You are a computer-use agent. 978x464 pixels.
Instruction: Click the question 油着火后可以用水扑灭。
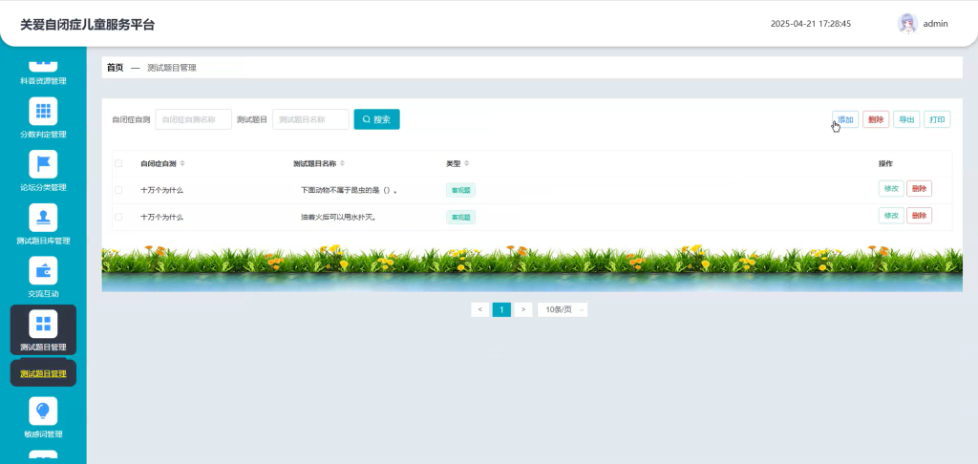click(338, 217)
